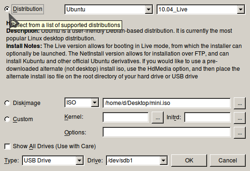Open the /dev/sdb1 drive dropdown
This screenshot has width=250, height=171.
pos(137,161)
